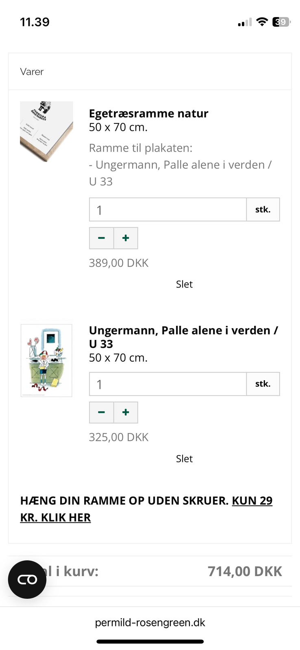Delete the Ungermann poster using Slet
300x650 pixels.
[x=184, y=458]
